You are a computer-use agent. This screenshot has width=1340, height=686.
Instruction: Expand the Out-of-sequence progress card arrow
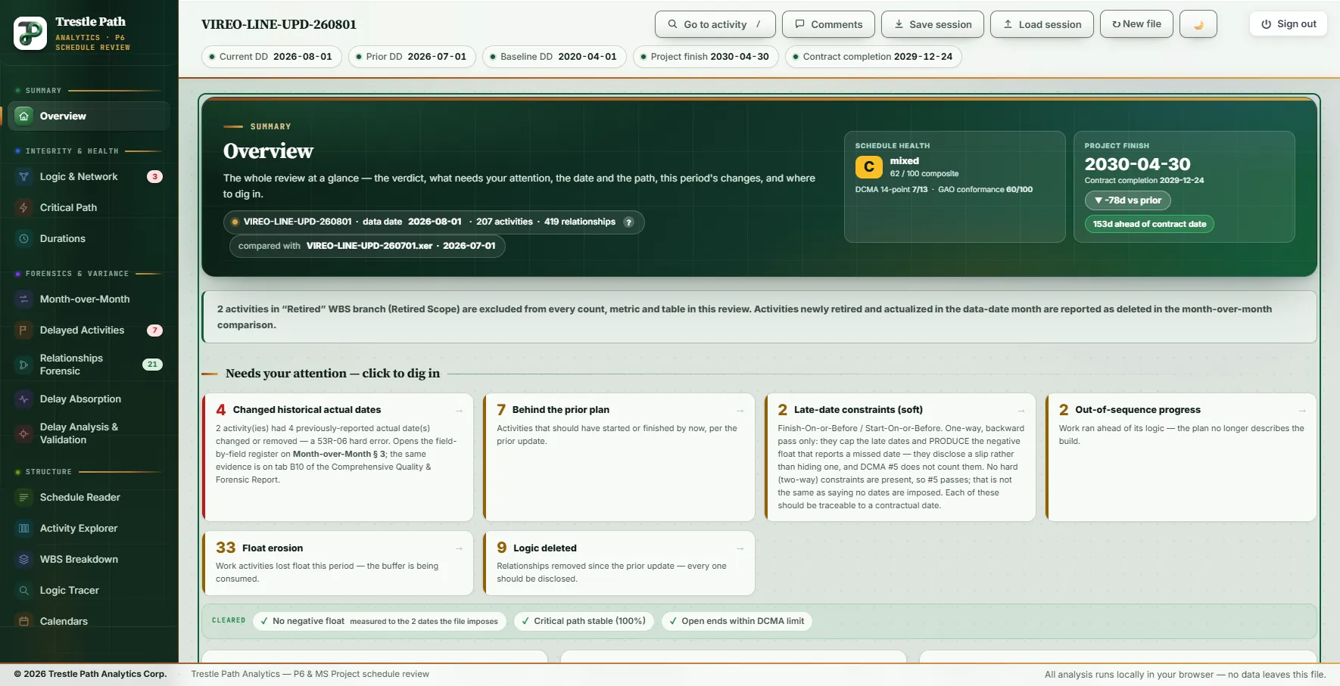coord(1302,410)
